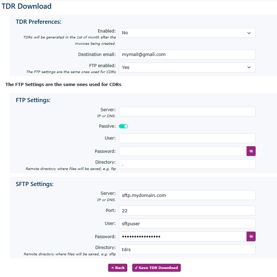Click the Destination email field

pos(187,55)
